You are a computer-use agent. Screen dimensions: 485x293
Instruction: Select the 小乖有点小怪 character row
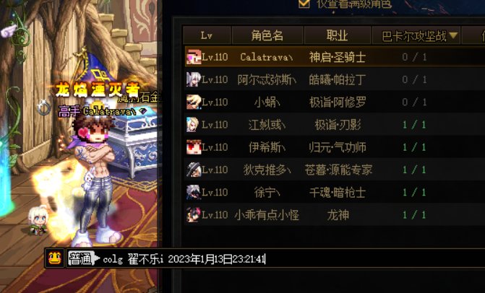(x=335, y=214)
